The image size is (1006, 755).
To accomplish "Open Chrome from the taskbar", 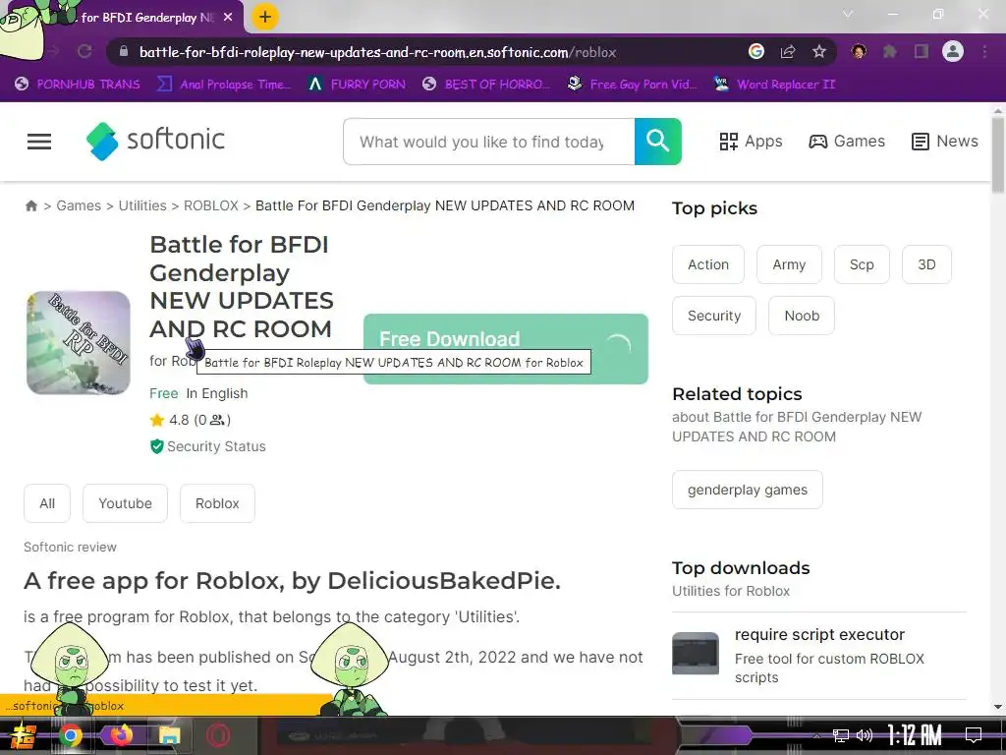I will (71, 735).
